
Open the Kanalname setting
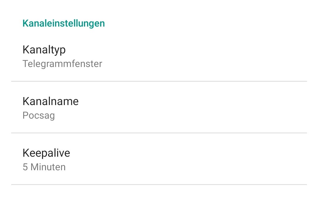(x=159, y=108)
